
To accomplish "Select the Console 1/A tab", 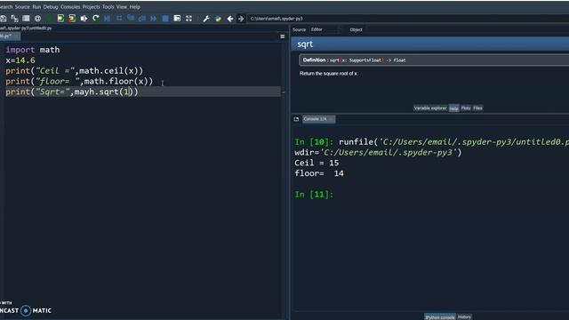I will pos(318,119).
